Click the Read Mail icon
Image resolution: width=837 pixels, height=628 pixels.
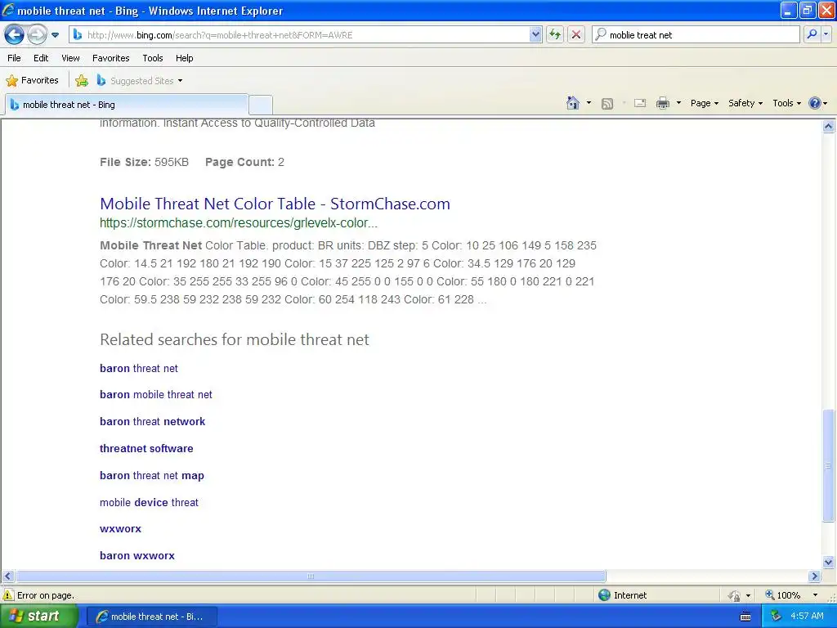pos(640,103)
